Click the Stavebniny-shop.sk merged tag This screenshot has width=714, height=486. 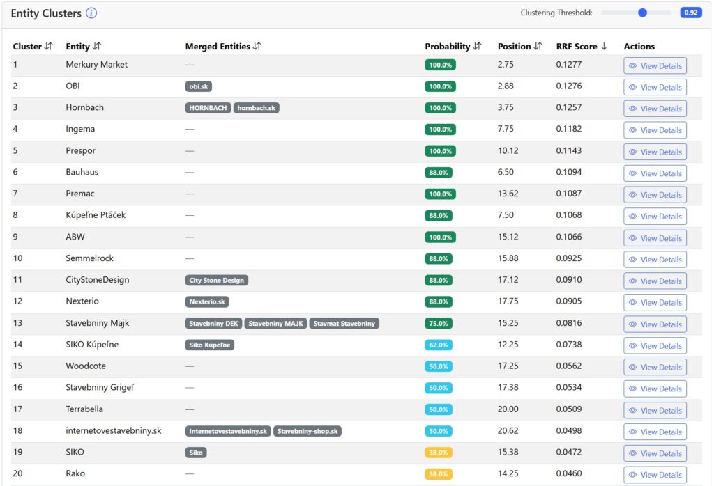click(x=307, y=431)
